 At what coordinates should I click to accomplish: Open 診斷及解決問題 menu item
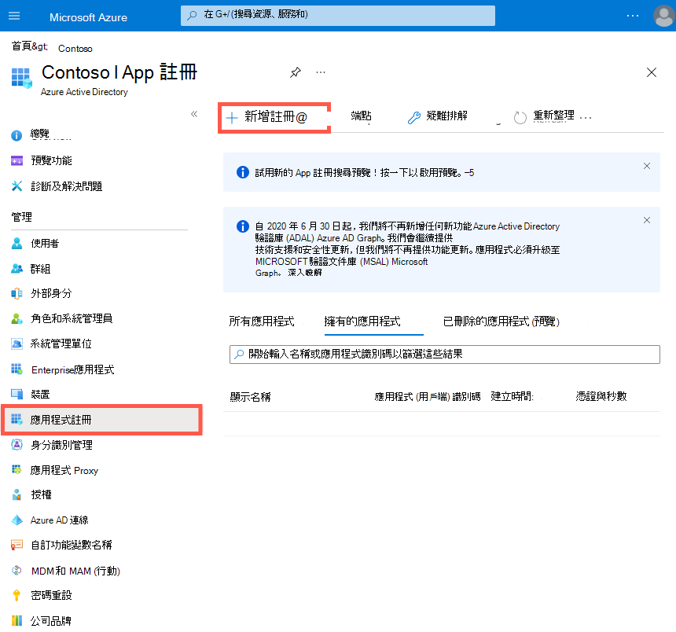[66, 186]
